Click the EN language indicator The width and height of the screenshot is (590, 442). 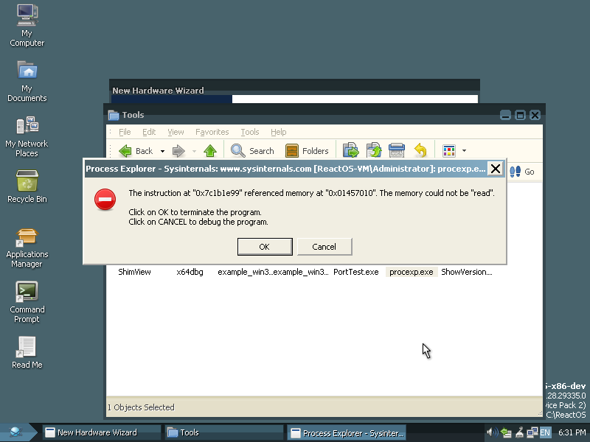point(545,432)
